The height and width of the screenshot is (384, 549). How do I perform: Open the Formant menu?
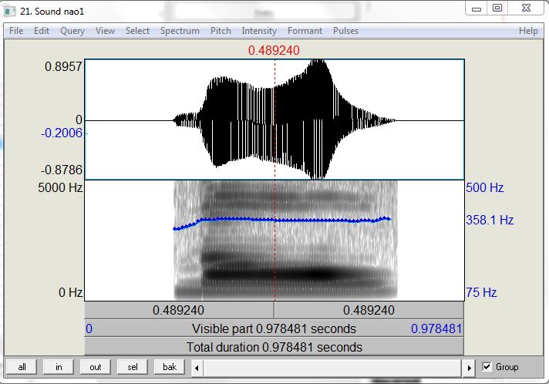coord(305,31)
